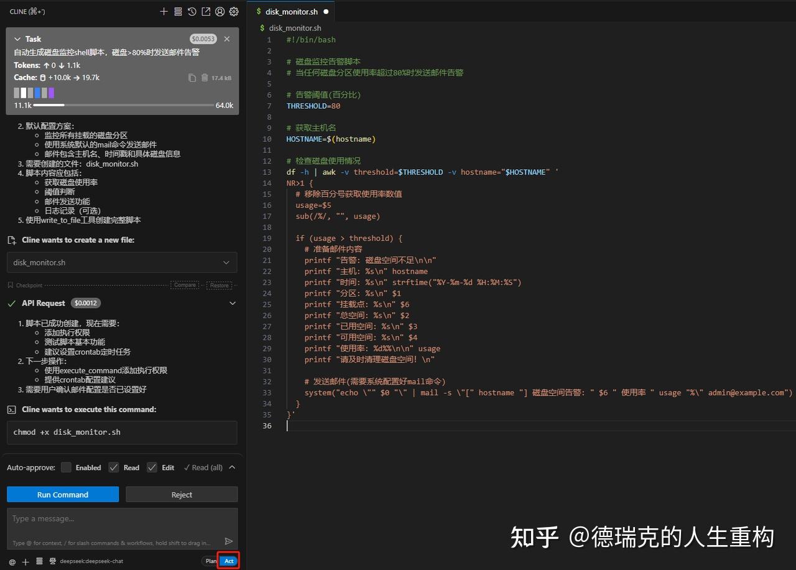
Task: Select the disk_monitor.sh editor tab
Action: pos(292,11)
